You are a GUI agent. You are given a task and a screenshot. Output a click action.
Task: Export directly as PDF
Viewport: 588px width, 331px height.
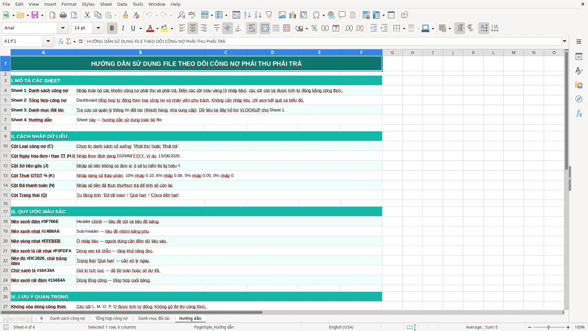pyautogui.click(x=52, y=15)
